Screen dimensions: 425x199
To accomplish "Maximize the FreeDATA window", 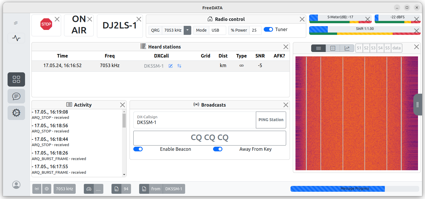I will point(407,8).
